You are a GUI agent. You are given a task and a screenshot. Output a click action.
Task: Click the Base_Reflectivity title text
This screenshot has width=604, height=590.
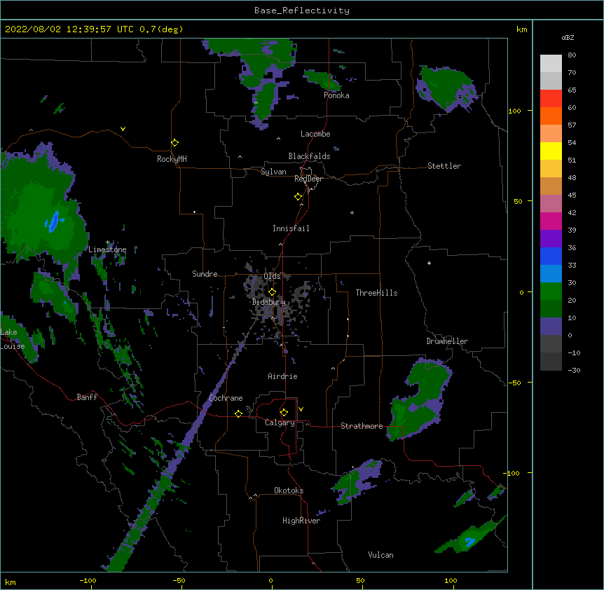302,11
